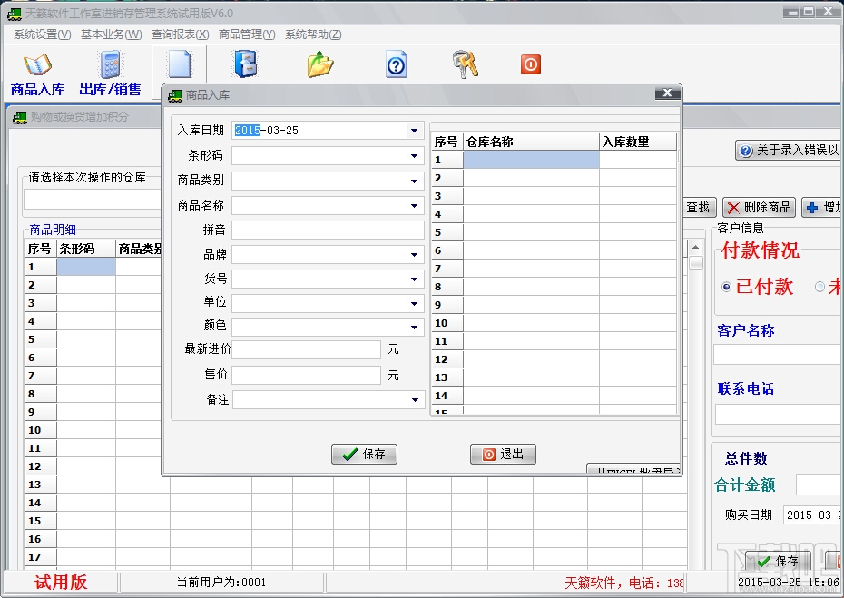Click the question-mark help toolbar icon
Image resolution: width=844 pixels, height=598 pixels.
click(x=397, y=65)
